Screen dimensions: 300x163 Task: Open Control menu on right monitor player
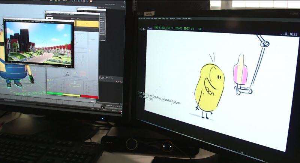pyautogui.click(x=148, y=18)
